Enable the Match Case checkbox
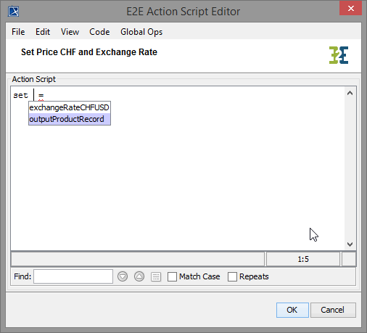 pos(172,276)
